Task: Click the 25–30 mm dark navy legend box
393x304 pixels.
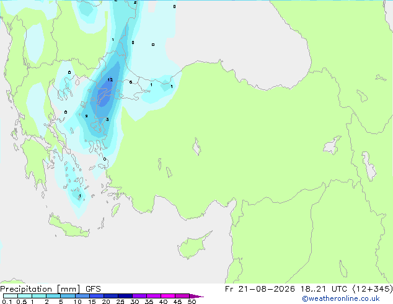Action: 125,296
